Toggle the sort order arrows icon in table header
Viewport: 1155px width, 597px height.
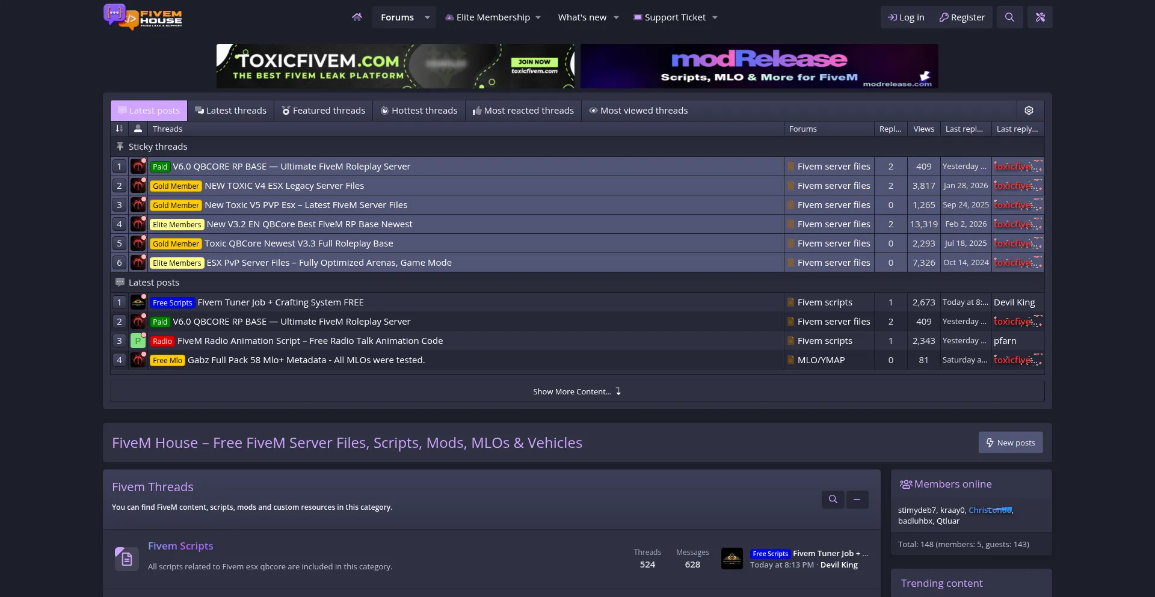pyautogui.click(x=119, y=129)
